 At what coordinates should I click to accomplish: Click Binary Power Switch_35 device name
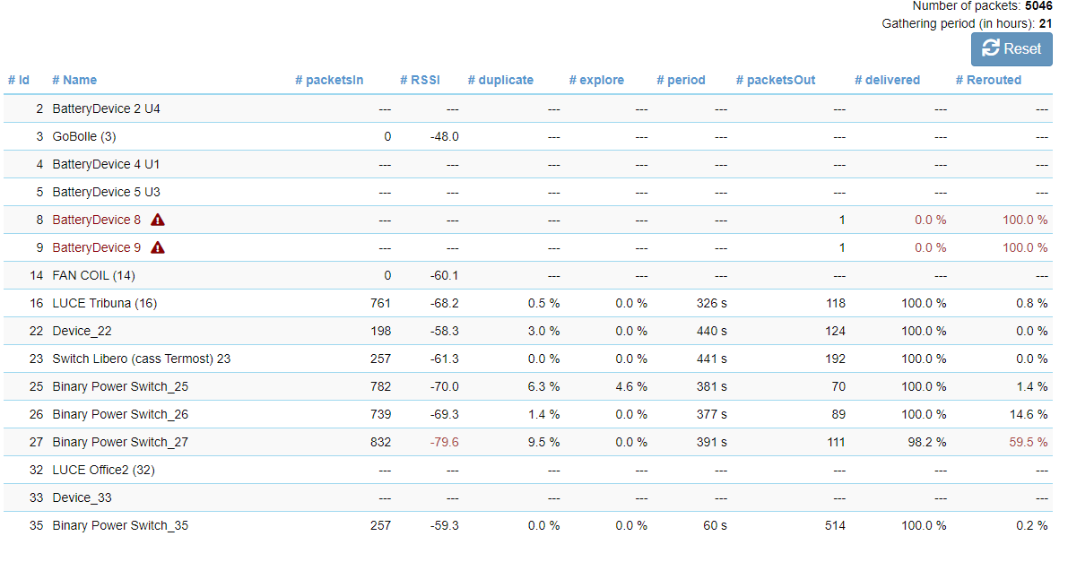[120, 525]
